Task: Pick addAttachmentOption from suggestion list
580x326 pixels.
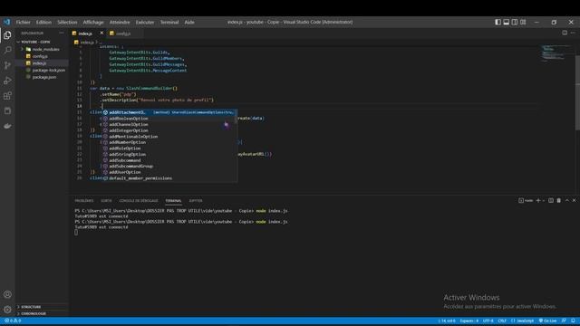Action: coord(169,112)
